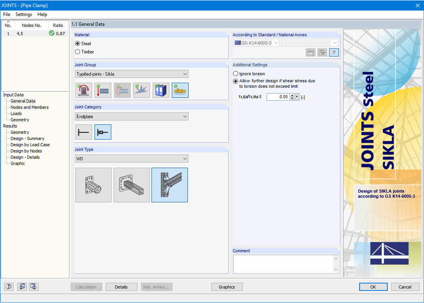Click the Help question mark icon

(9, 287)
